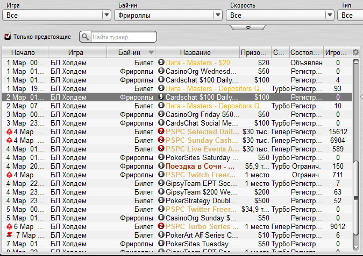Select PokerArt Aff Series C... tournament name

(202, 235)
